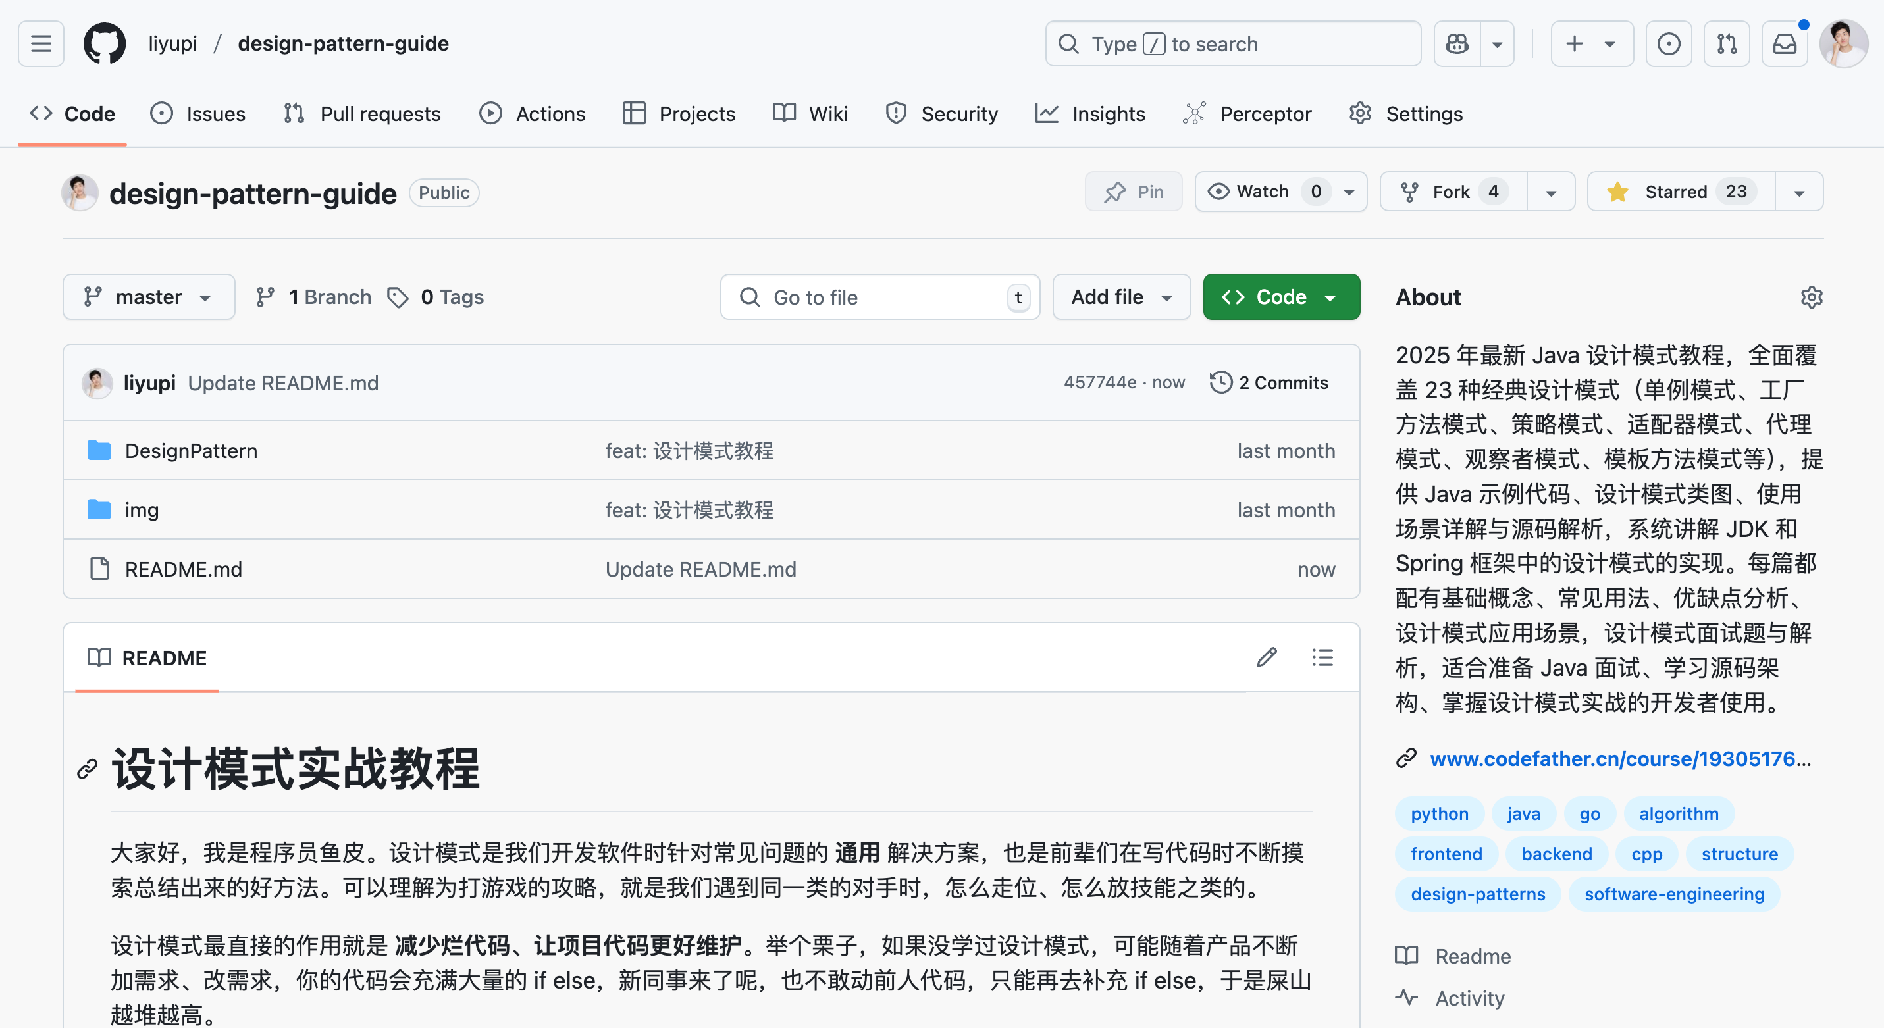Click the Go to file search field

(879, 297)
